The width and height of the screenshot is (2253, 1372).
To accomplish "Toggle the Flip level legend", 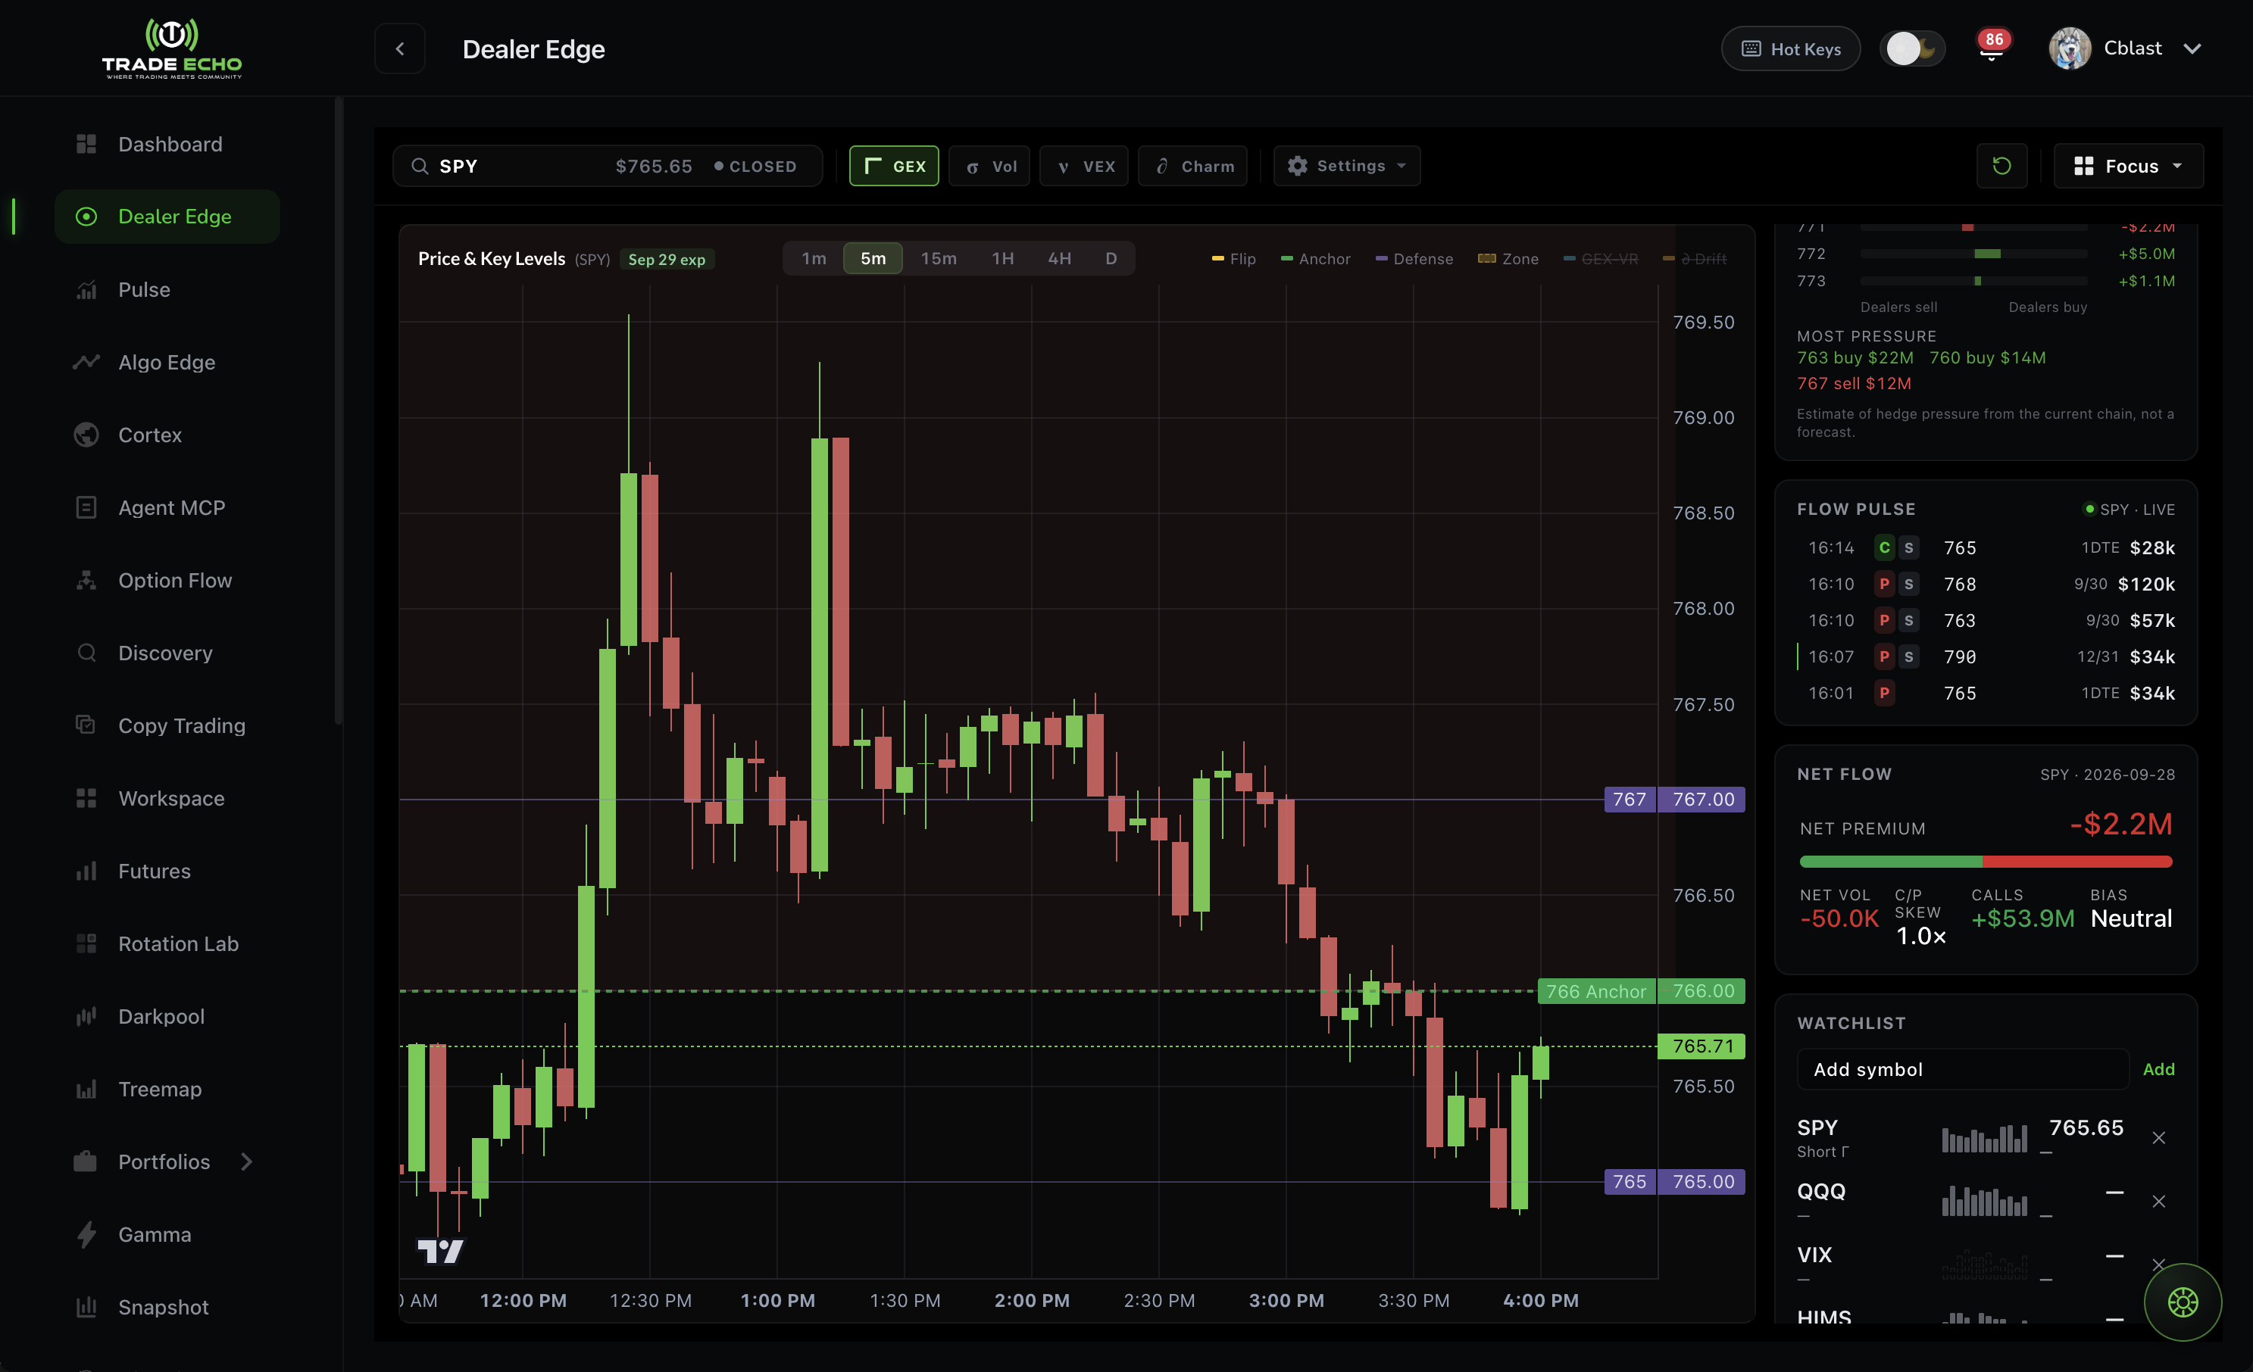I will point(1233,260).
